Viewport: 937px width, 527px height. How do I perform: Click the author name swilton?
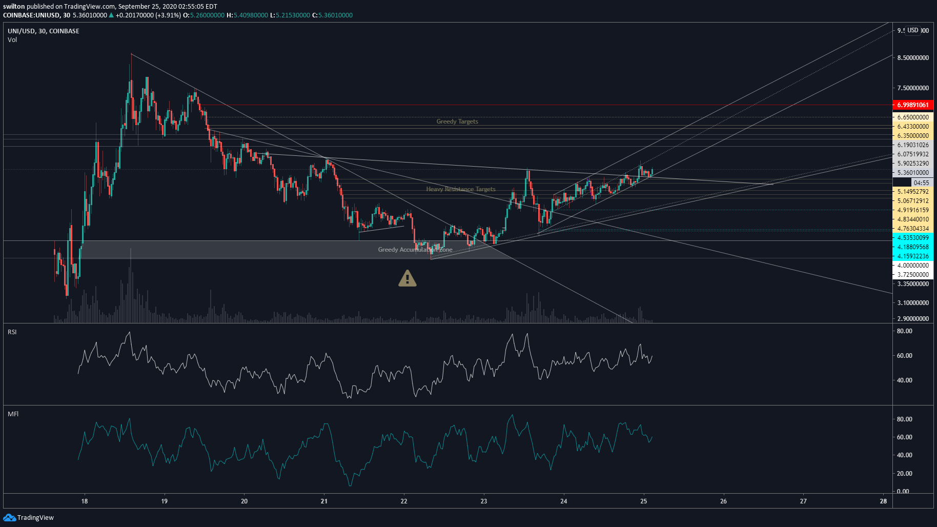coord(14,7)
